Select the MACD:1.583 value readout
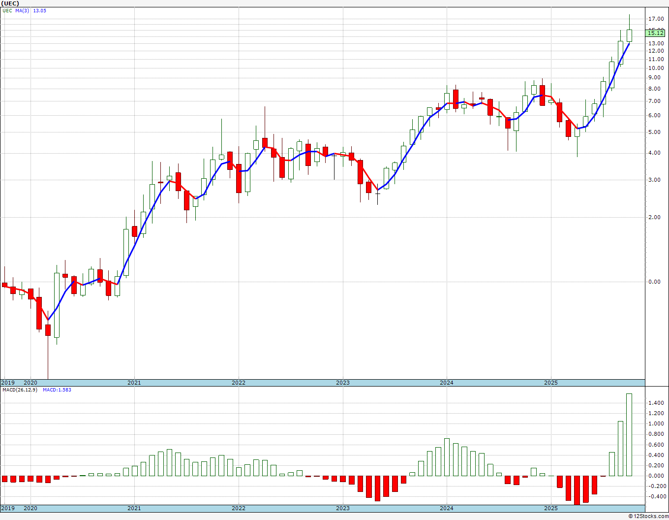This screenshot has width=669, height=520. point(57,390)
